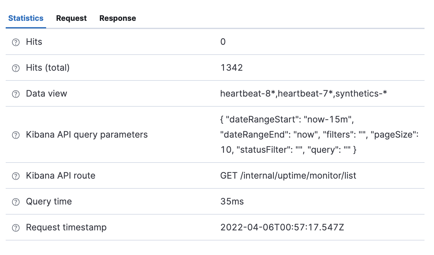Click the Query time help icon
Image resolution: width=434 pixels, height=255 pixels.
click(15, 202)
